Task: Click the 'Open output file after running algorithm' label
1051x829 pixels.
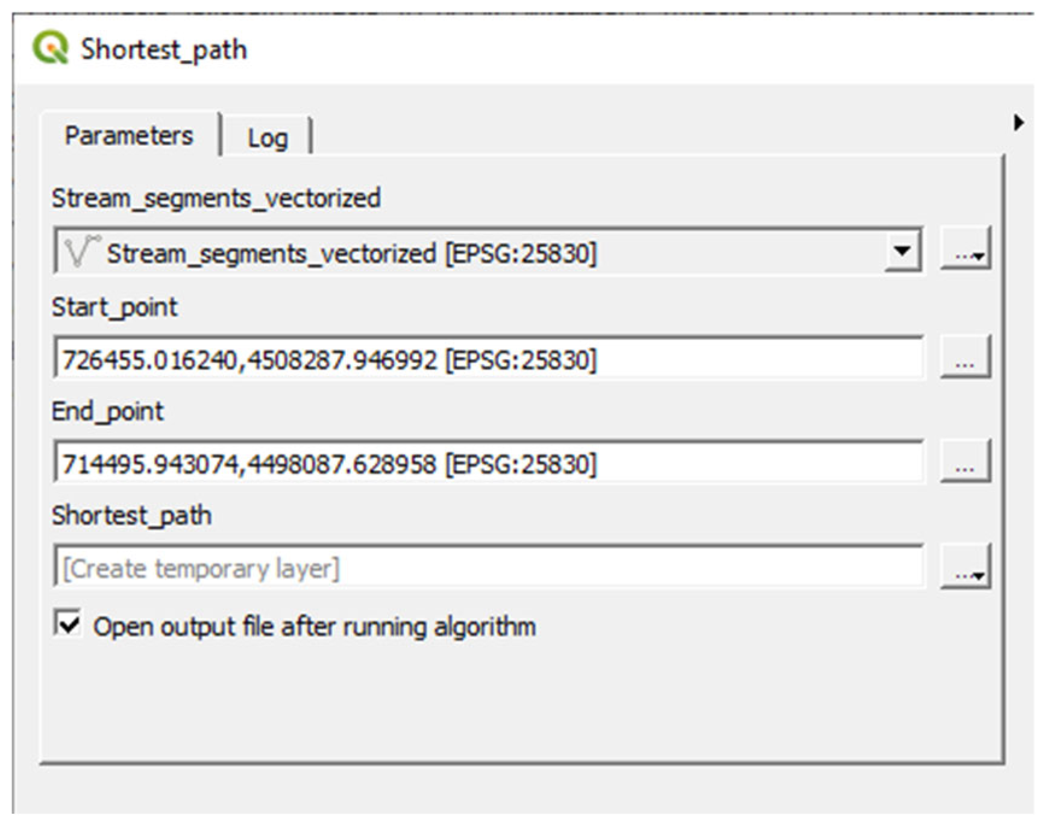Action: [x=314, y=627]
